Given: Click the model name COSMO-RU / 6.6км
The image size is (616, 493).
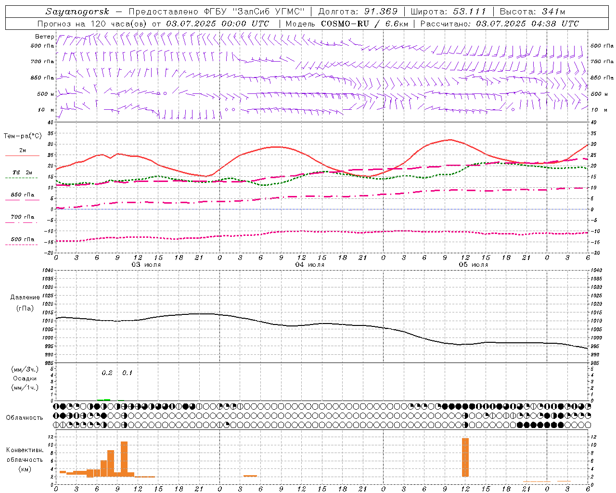Looking at the screenshot, I should (x=364, y=24).
